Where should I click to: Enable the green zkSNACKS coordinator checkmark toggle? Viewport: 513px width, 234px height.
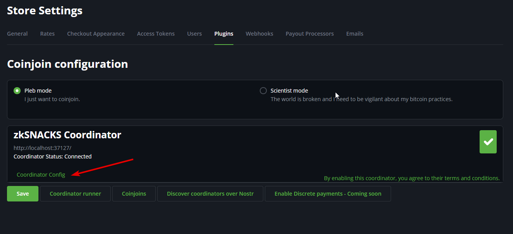point(488,142)
